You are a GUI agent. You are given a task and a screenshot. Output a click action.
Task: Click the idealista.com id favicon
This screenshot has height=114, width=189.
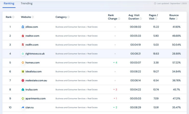23,71
